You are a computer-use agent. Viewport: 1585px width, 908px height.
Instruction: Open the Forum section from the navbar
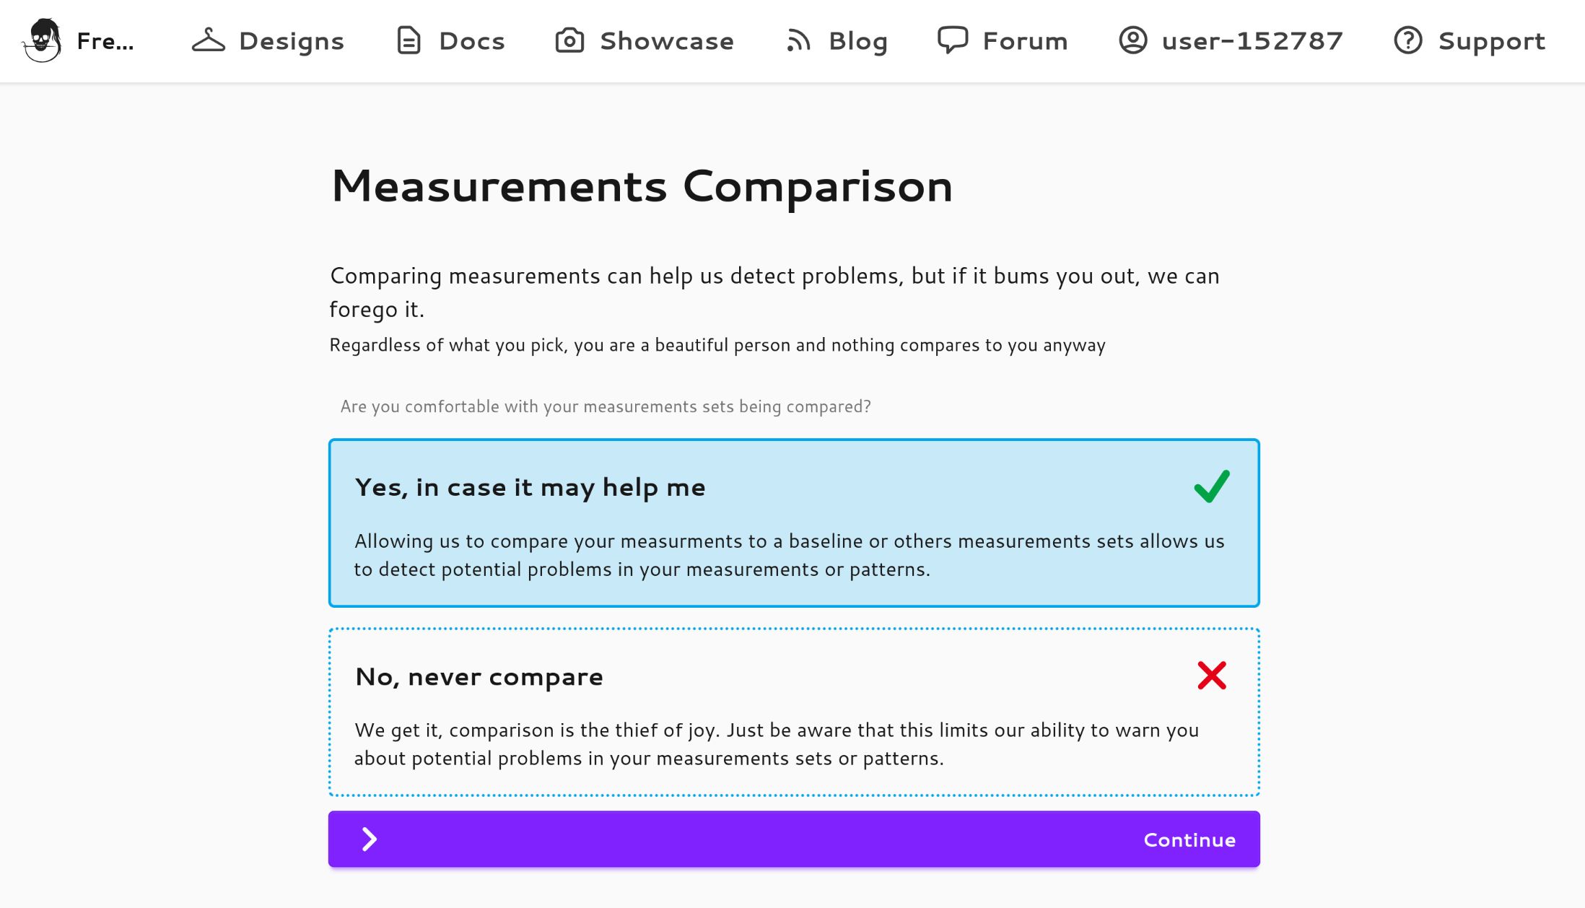click(1025, 40)
